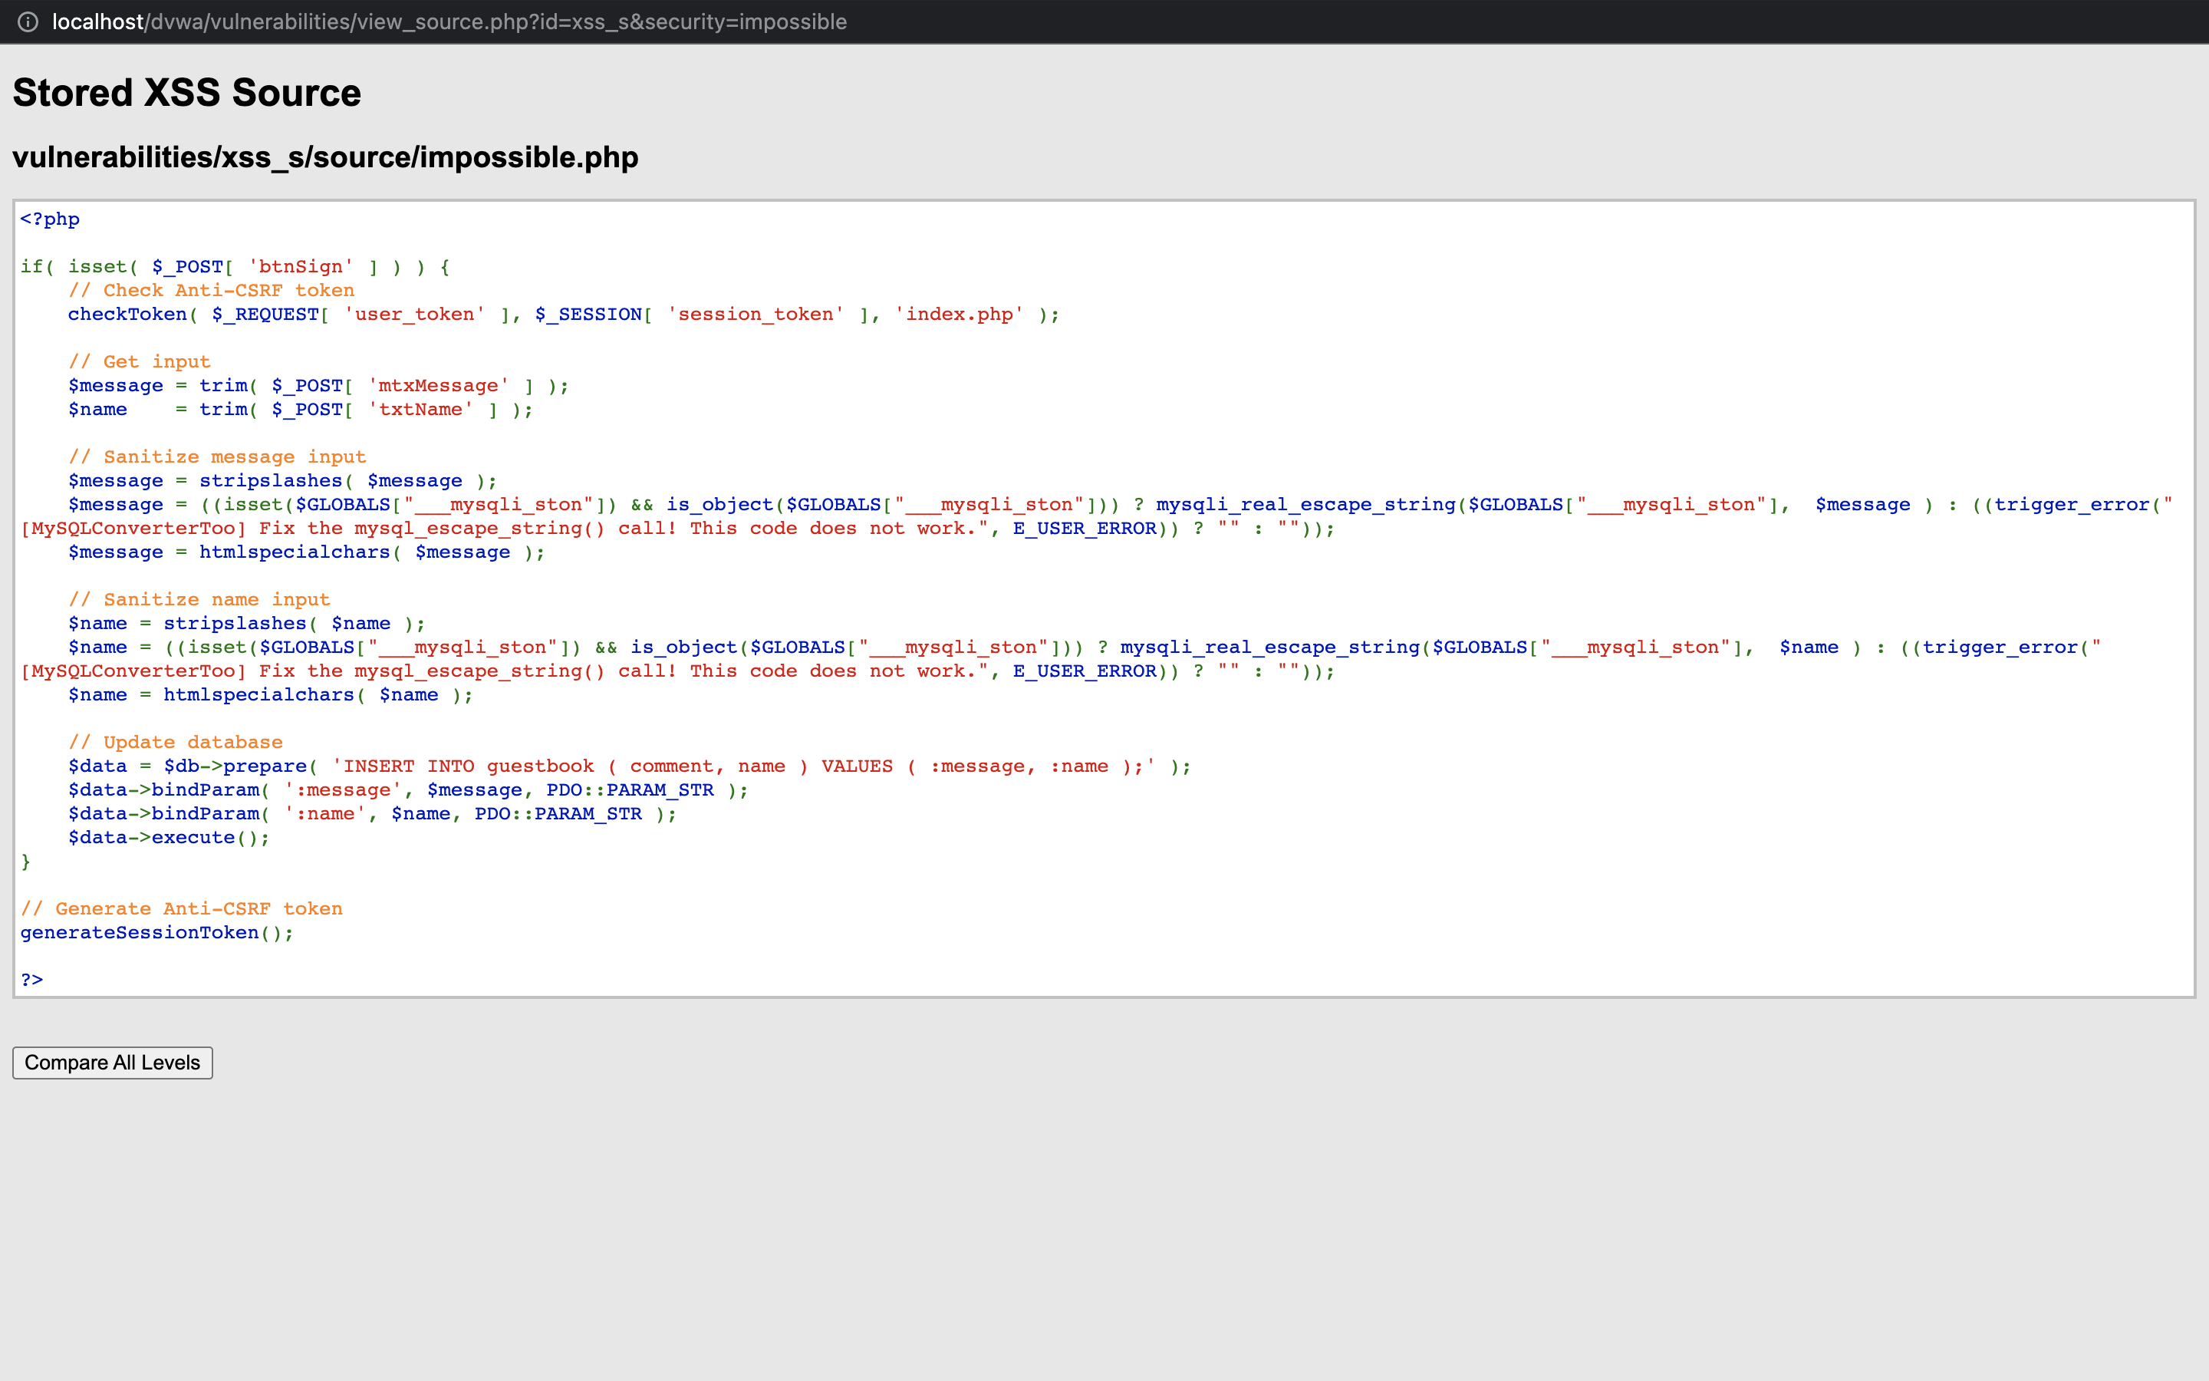2209x1381 pixels.
Task: Click the closing ?> PHP tag
Action: click(32, 980)
